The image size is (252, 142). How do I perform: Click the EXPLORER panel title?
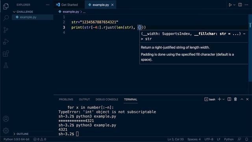(23, 5)
